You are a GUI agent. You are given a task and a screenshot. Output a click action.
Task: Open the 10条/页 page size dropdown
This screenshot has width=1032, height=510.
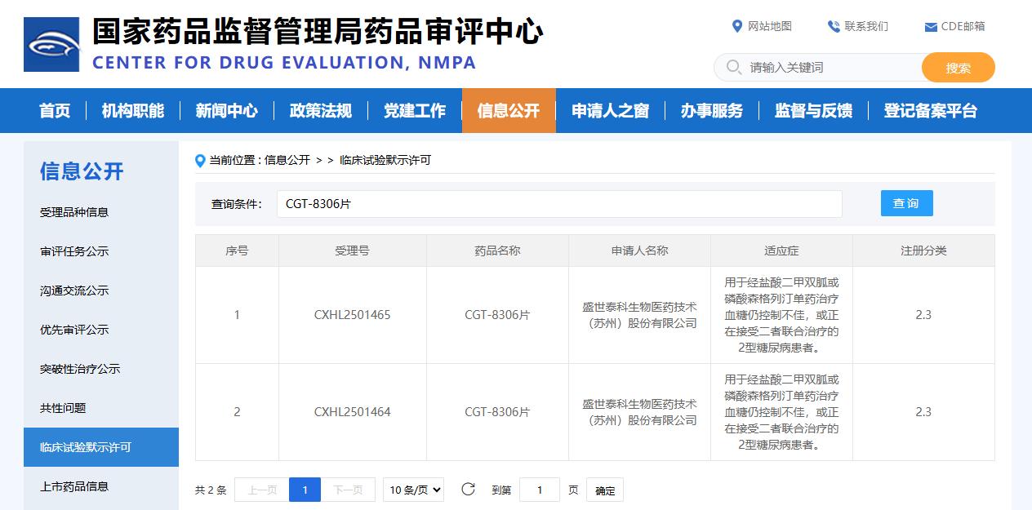[414, 490]
